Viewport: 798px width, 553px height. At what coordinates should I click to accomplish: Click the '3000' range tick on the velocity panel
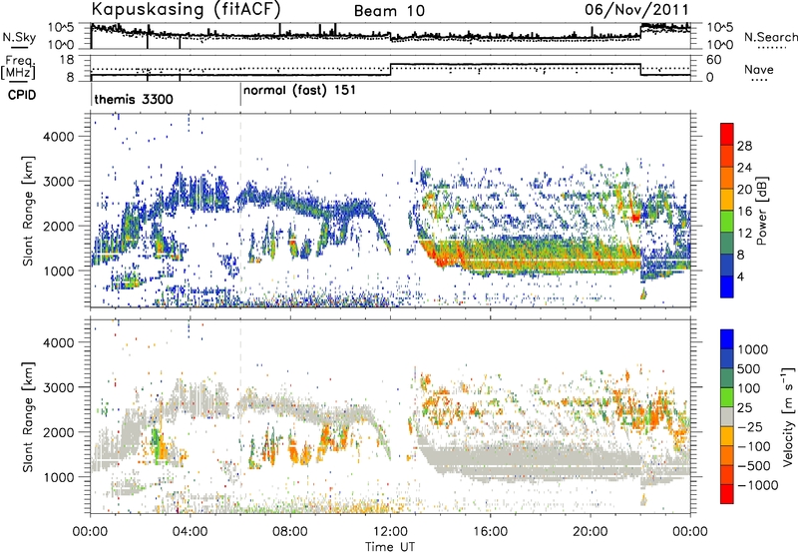coord(58,387)
